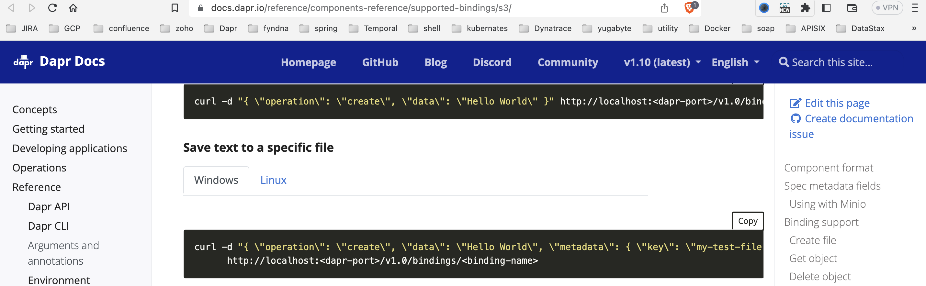The width and height of the screenshot is (926, 286).
Task: Open the Dapr bookmarks folder
Action: tap(221, 28)
